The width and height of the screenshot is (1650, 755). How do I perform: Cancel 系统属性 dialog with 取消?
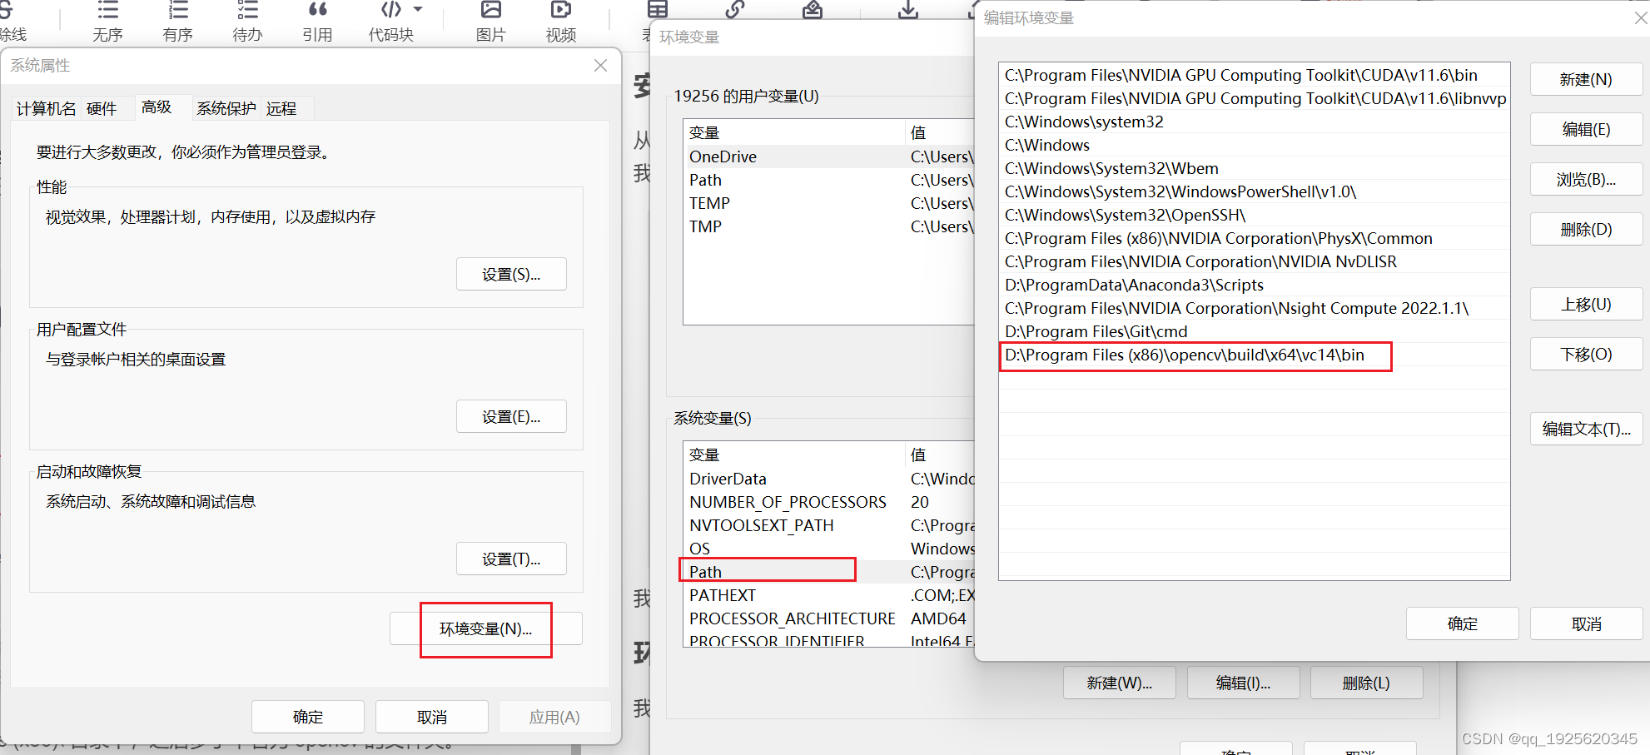click(432, 717)
